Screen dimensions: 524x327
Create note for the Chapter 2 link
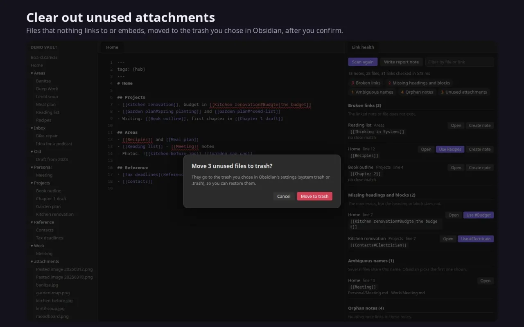(480, 168)
